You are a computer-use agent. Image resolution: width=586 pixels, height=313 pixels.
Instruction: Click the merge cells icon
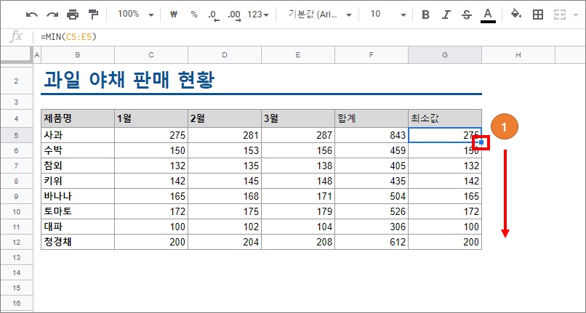(560, 15)
